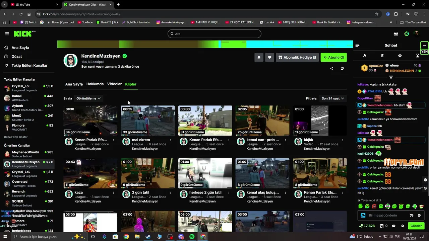429x241 pixels.
Task: Click the Ara search field
Action: coord(214,34)
